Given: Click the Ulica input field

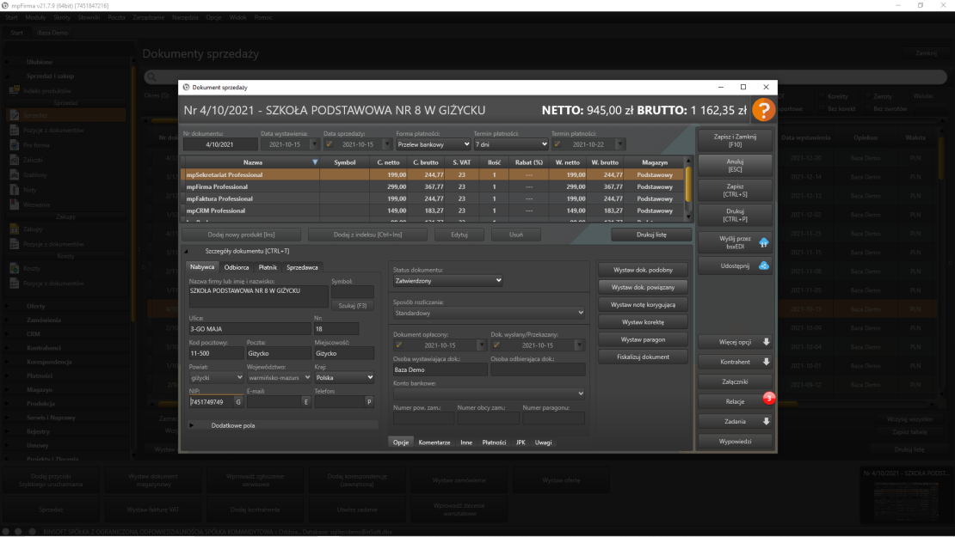Looking at the screenshot, I should (x=249, y=328).
